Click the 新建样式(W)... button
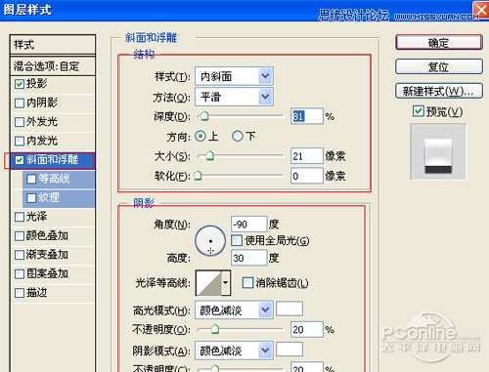This screenshot has width=489, height=372. pos(439,91)
